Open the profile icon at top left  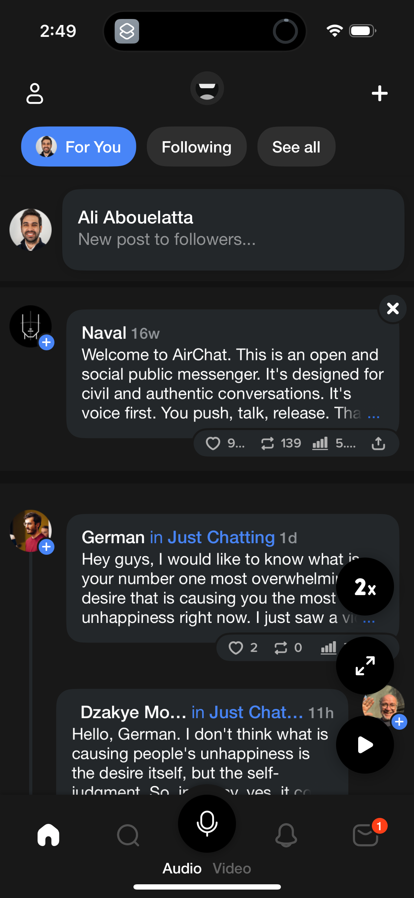point(34,93)
